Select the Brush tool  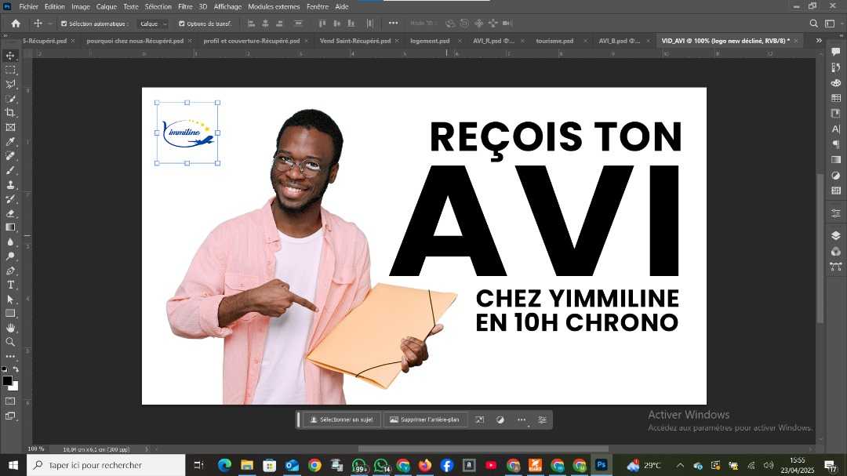tap(10, 170)
